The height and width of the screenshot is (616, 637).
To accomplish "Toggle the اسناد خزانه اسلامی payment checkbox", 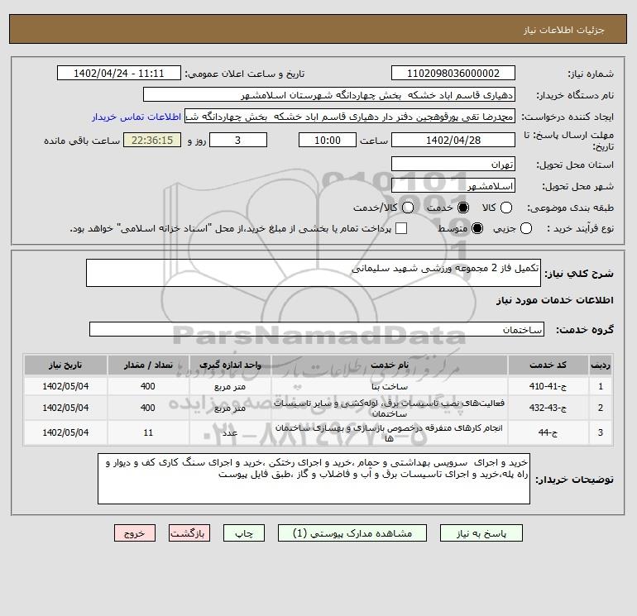I will click(x=401, y=228).
